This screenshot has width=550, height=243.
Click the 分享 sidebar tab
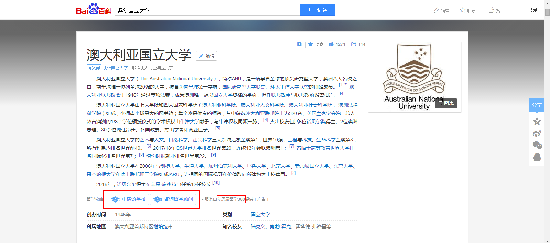point(537,105)
